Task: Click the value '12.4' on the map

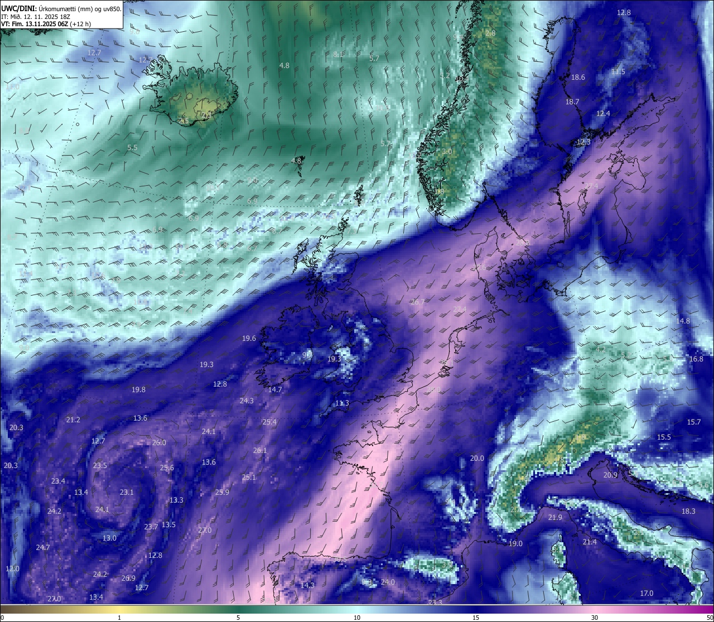Action: pos(603,114)
